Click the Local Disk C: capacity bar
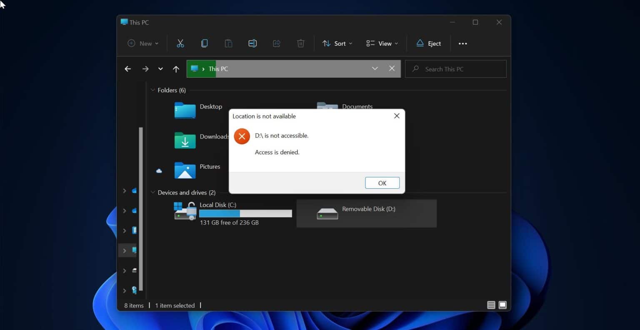 tap(245, 213)
